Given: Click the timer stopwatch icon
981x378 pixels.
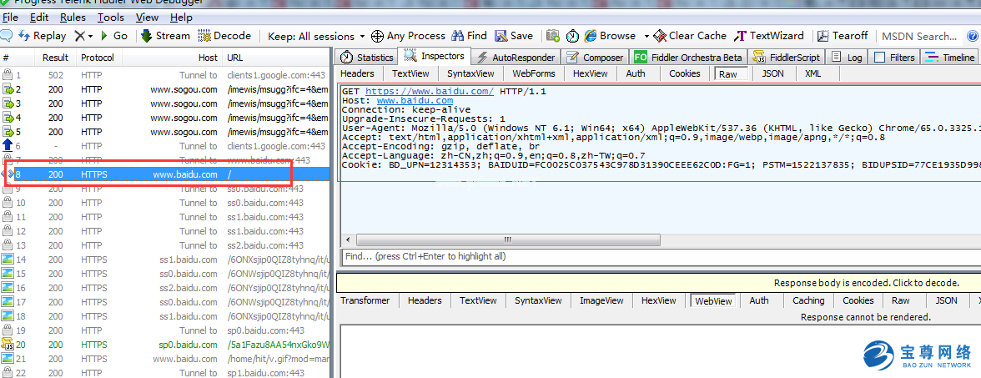Looking at the screenshot, I should pyautogui.click(x=572, y=36).
